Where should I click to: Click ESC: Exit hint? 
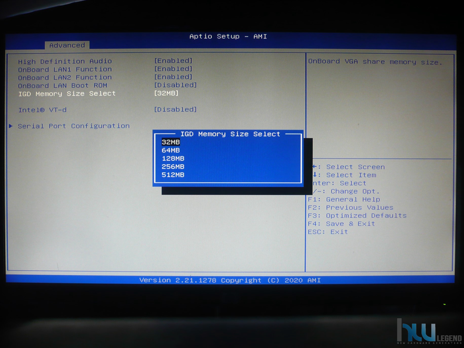tap(328, 232)
